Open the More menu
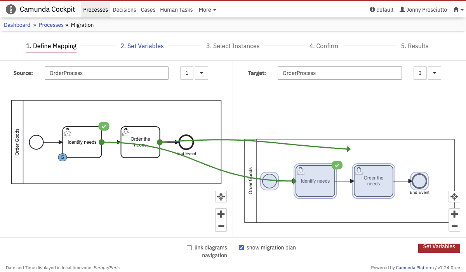This screenshot has width=466, height=272. point(207,10)
